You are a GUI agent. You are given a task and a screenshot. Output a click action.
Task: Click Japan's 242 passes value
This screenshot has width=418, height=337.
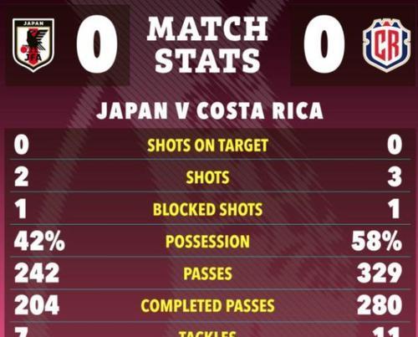pyautogui.click(x=37, y=273)
